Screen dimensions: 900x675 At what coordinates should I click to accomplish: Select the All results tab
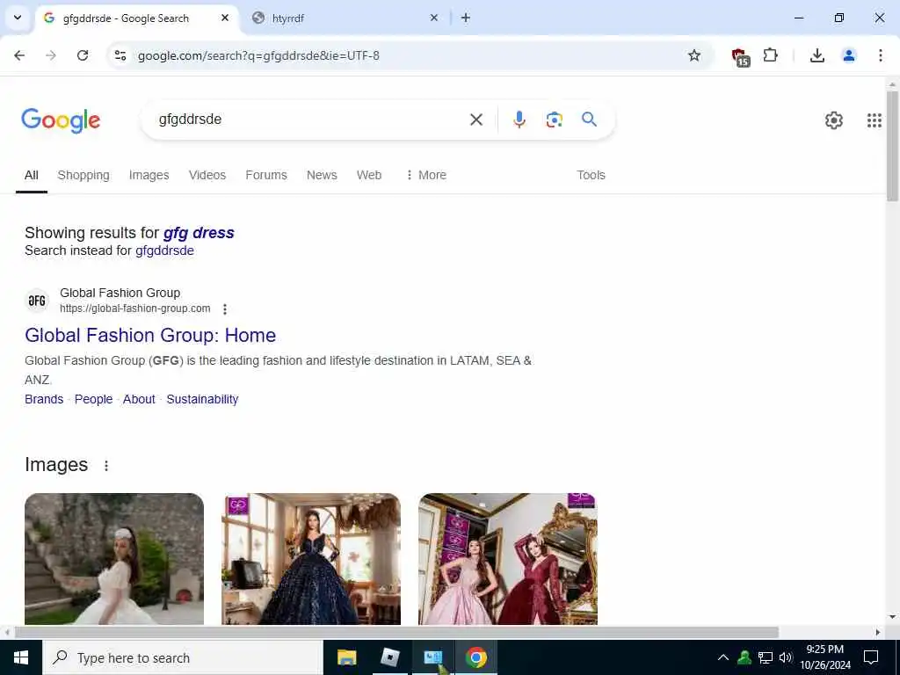pyautogui.click(x=32, y=175)
